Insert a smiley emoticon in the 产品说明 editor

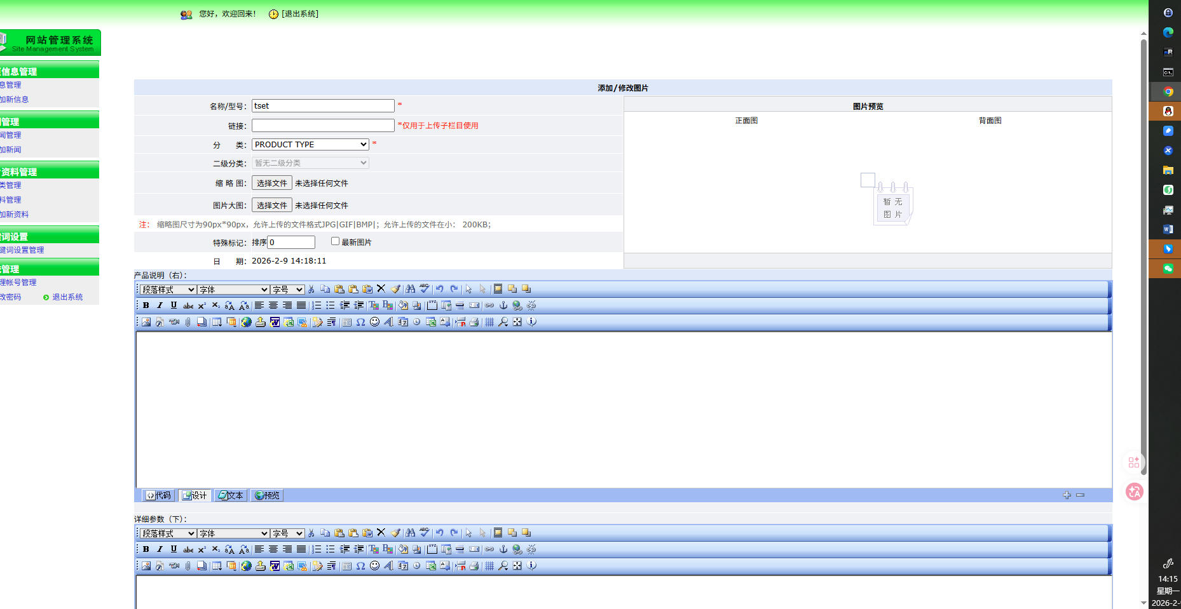click(374, 322)
